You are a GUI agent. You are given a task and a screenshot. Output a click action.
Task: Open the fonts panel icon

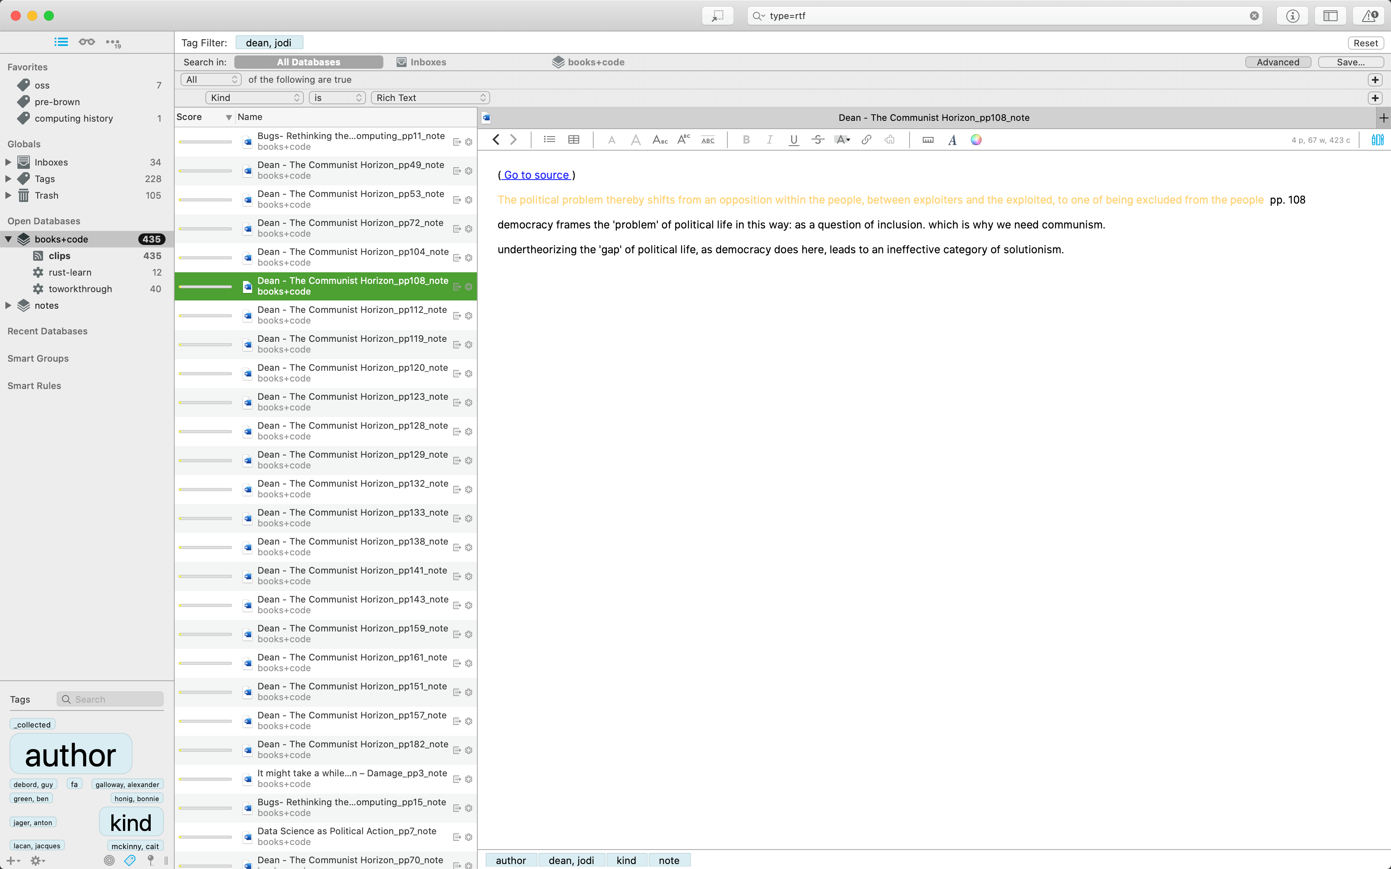point(953,140)
